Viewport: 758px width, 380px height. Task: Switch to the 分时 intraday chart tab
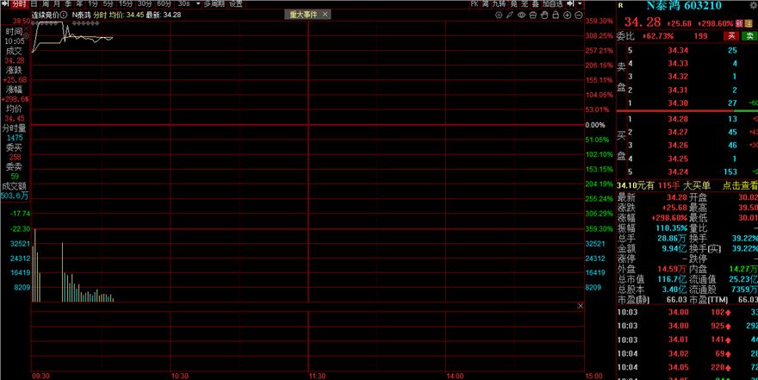[19, 4]
